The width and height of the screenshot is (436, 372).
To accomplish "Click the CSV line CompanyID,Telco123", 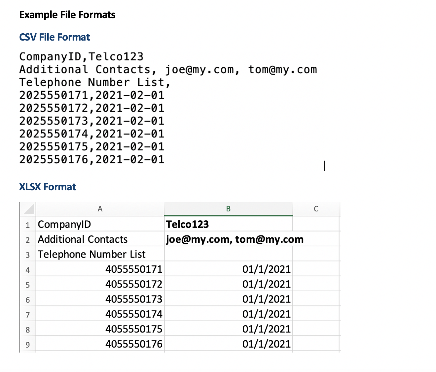I will click(81, 57).
